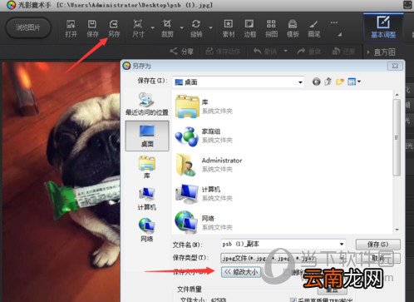Open the 拼图 collage tool
This screenshot has width=414, height=302.
(x=271, y=28)
